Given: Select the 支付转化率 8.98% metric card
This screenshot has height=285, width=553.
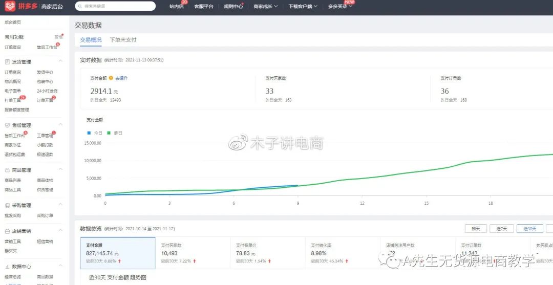Looking at the screenshot, I should point(343,253).
